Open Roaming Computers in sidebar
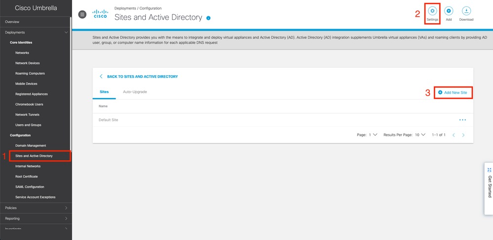 pos(30,73)
